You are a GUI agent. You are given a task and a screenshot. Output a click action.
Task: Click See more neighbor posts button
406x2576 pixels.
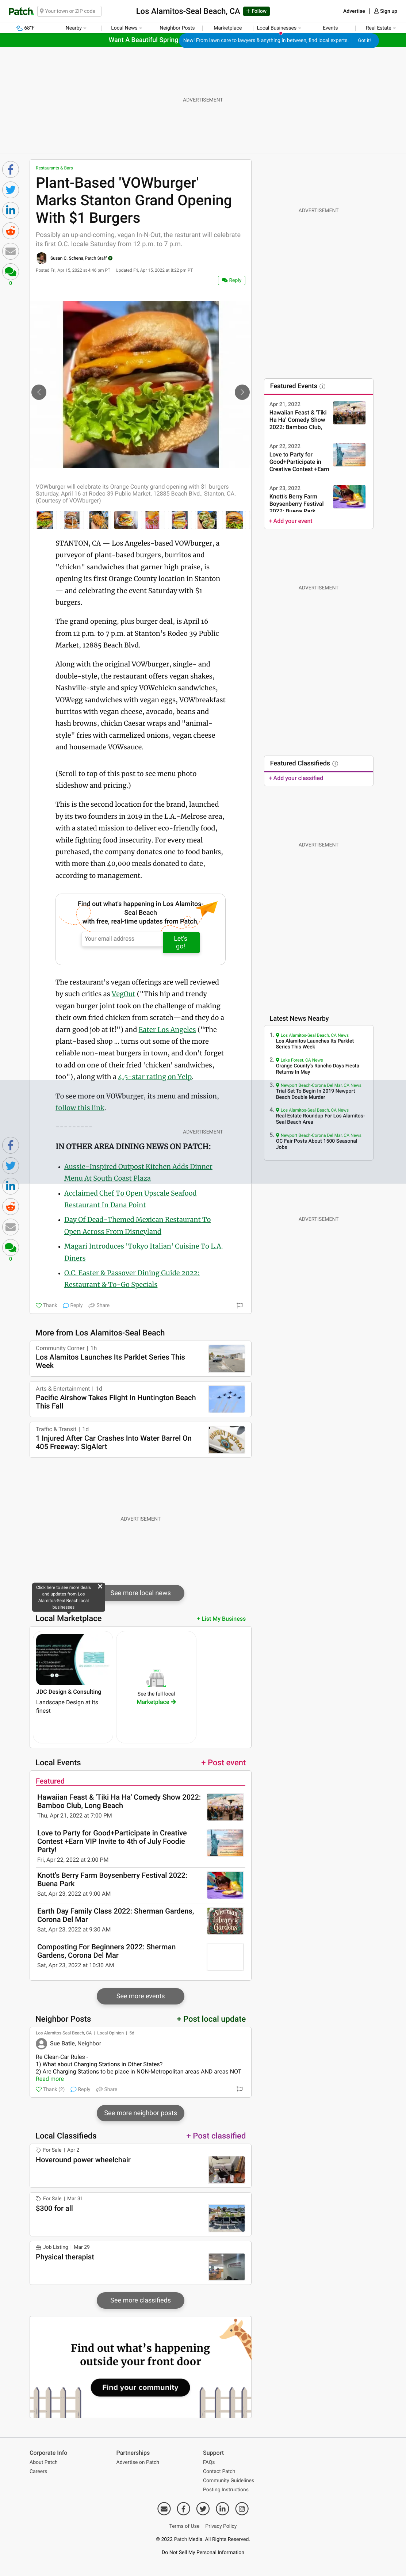pos(140,2113)
